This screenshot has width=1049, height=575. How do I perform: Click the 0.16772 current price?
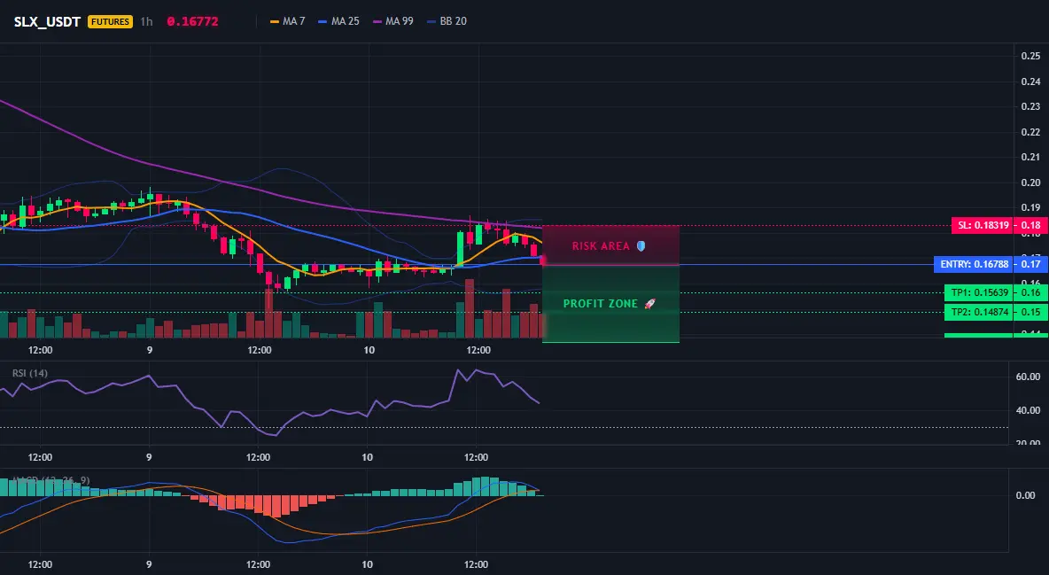click(192, 21)
